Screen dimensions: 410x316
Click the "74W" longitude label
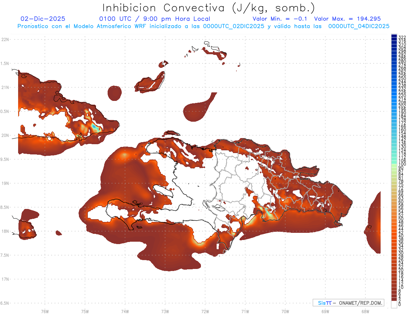(125, 311)
